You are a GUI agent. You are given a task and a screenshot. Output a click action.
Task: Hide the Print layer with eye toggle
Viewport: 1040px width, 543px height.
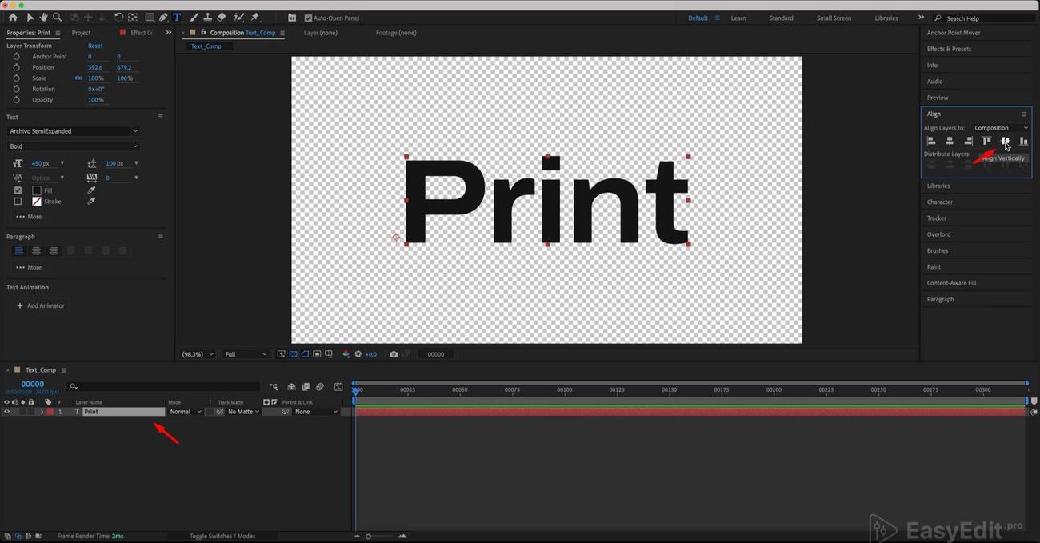coord(6,412)
